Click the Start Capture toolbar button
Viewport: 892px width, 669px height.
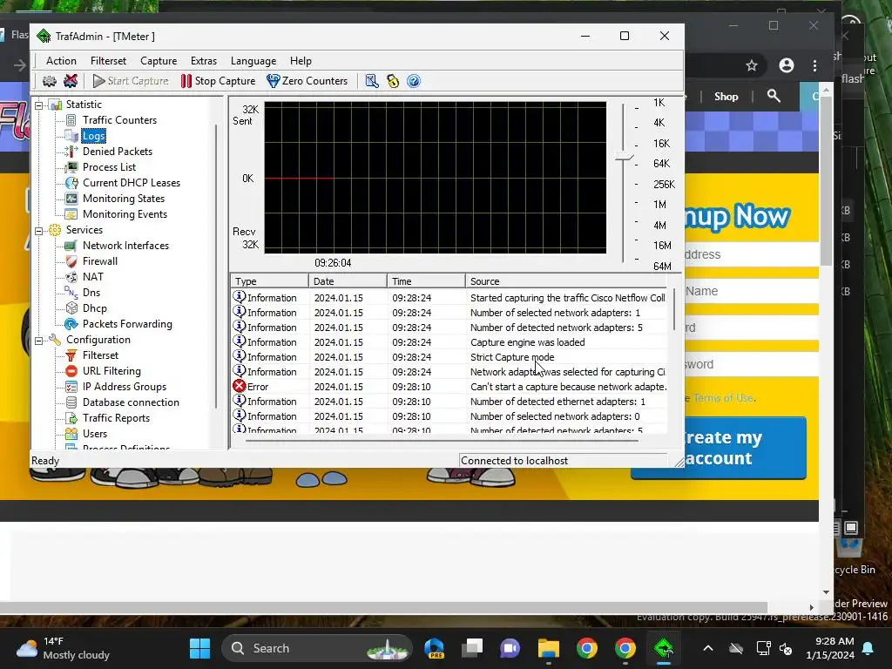(x=131, y=81)
